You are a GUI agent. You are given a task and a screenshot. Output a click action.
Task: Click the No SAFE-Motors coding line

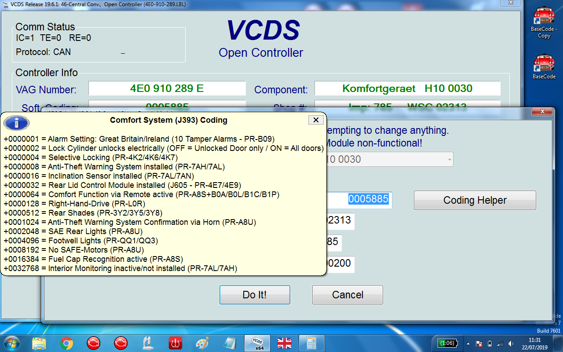coord(73,250)
